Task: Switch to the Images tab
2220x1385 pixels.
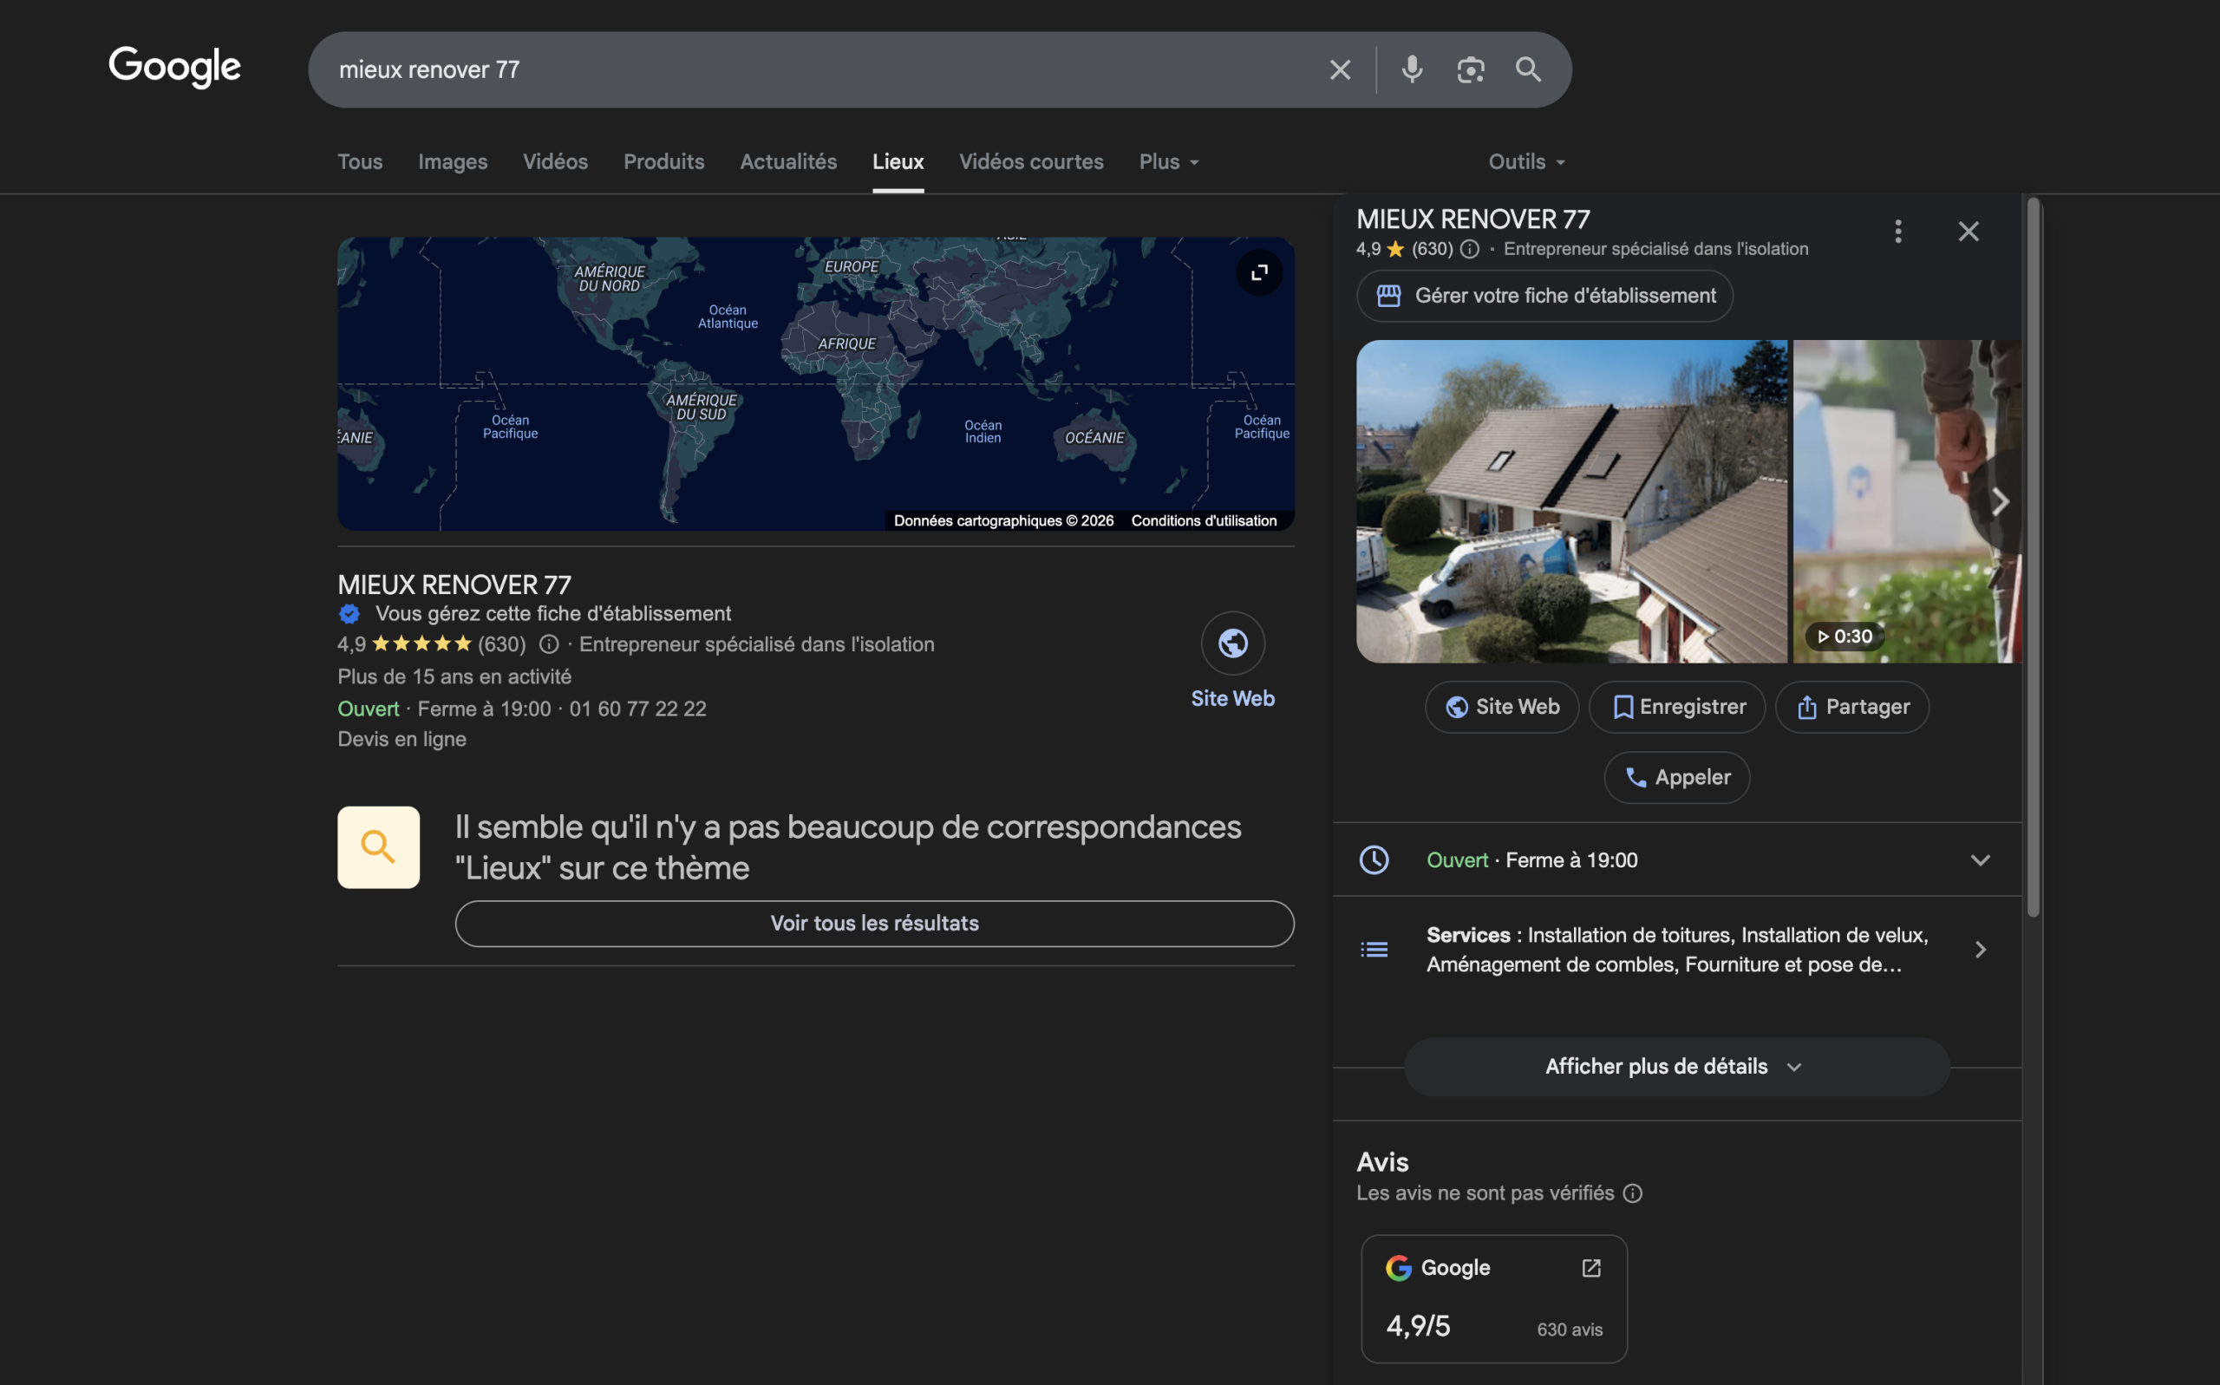Action: pyautogui.click(x=452, y=161)
